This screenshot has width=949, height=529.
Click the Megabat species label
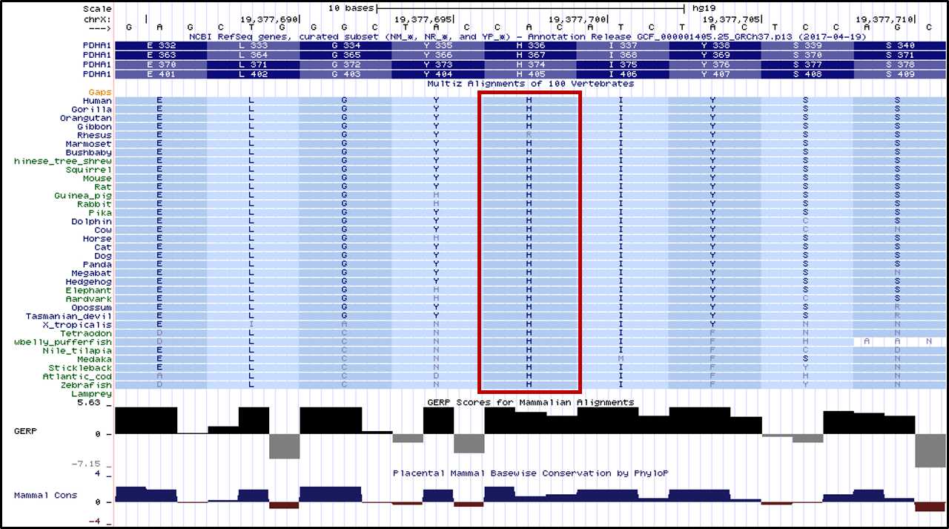[92, 274]
